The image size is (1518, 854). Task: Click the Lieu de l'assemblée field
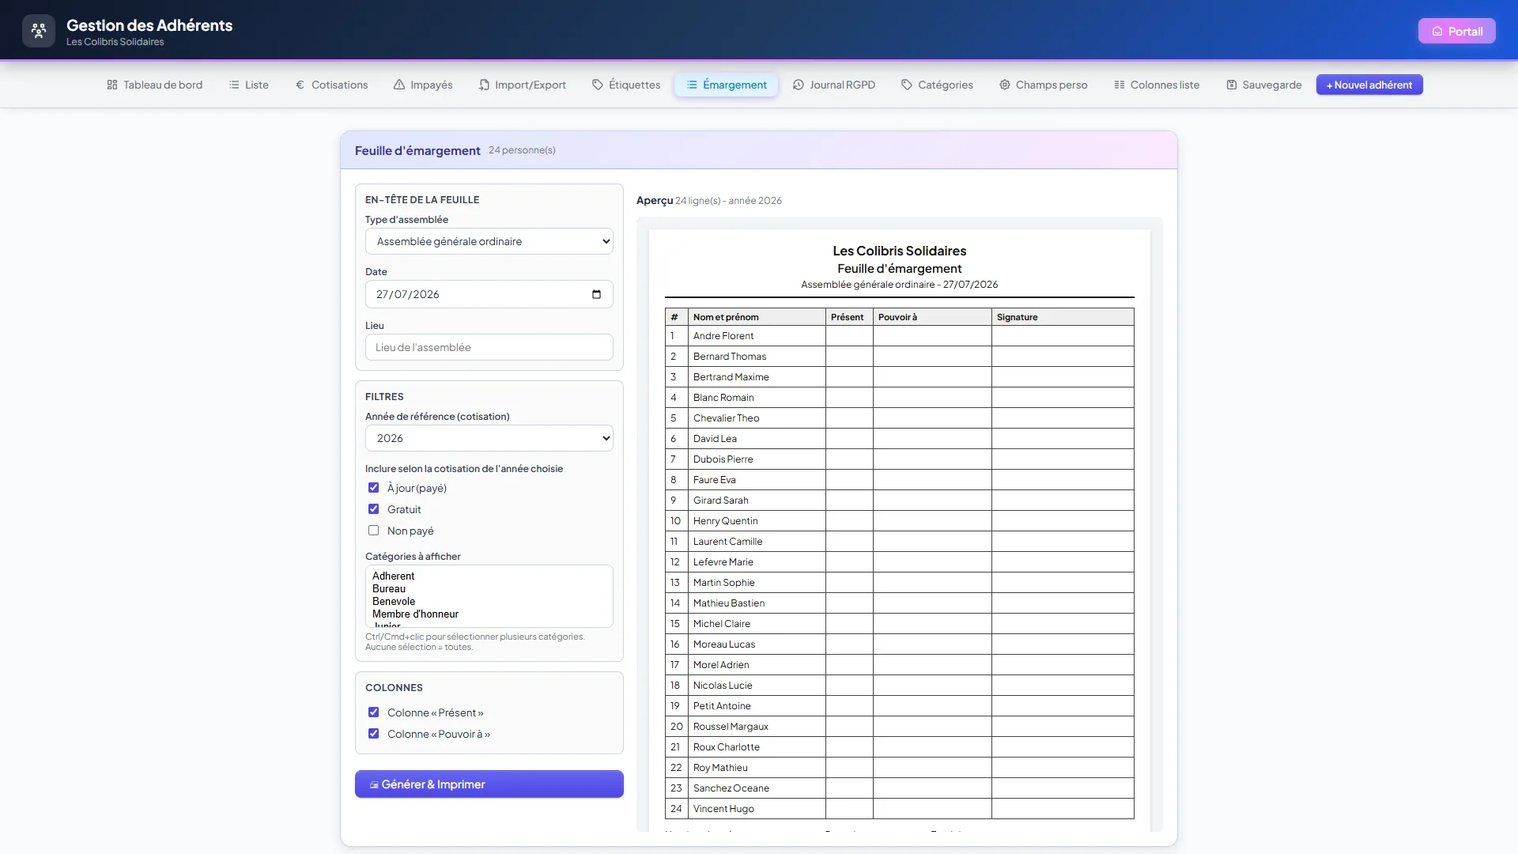coord(489,347)
